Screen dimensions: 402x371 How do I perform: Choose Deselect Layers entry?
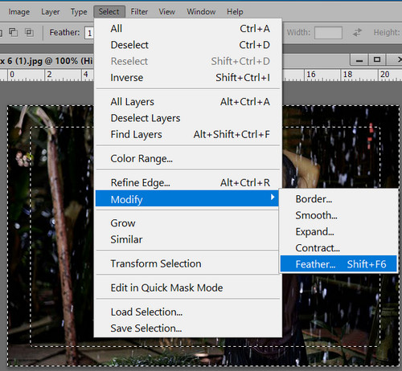click(187, 118)
